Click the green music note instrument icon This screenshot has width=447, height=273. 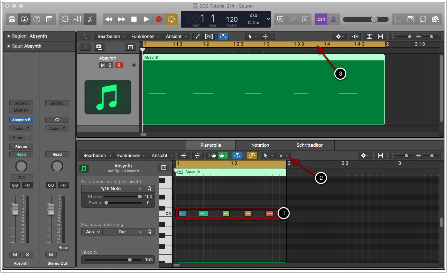(x=108, y=97)
